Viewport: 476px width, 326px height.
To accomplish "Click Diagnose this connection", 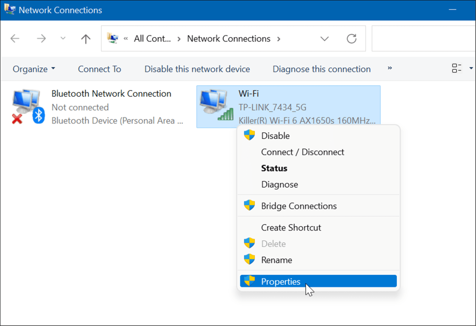I will click(x=321, y=69).
